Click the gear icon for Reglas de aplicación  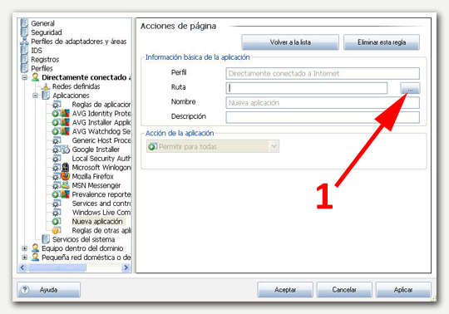57,105
